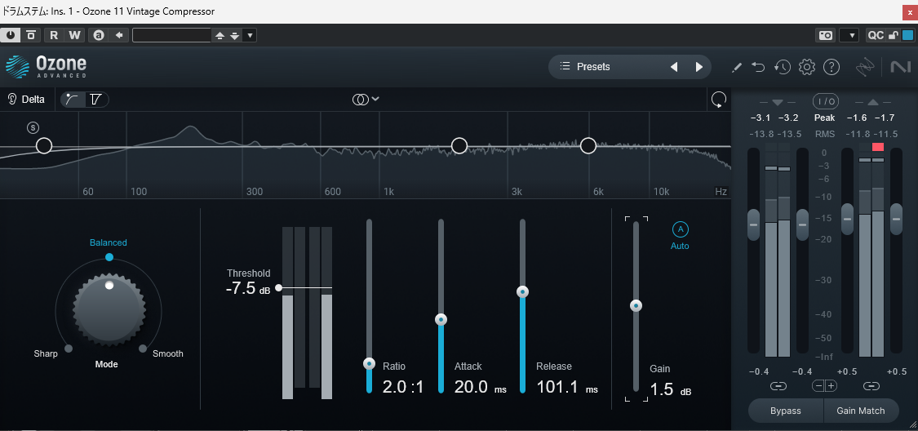Click the input down-triangle icon above input meters
This screenshot has height=431, width=918.
777,103
